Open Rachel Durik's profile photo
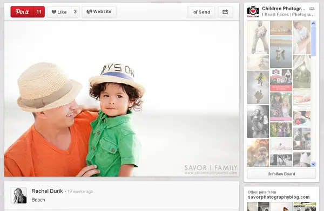The width and height of the screenshot is (324, 211). 18,195
